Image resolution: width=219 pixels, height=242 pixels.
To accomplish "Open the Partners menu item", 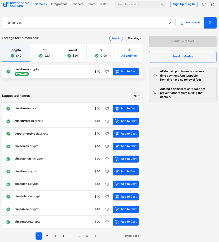I will pos(78,4).
